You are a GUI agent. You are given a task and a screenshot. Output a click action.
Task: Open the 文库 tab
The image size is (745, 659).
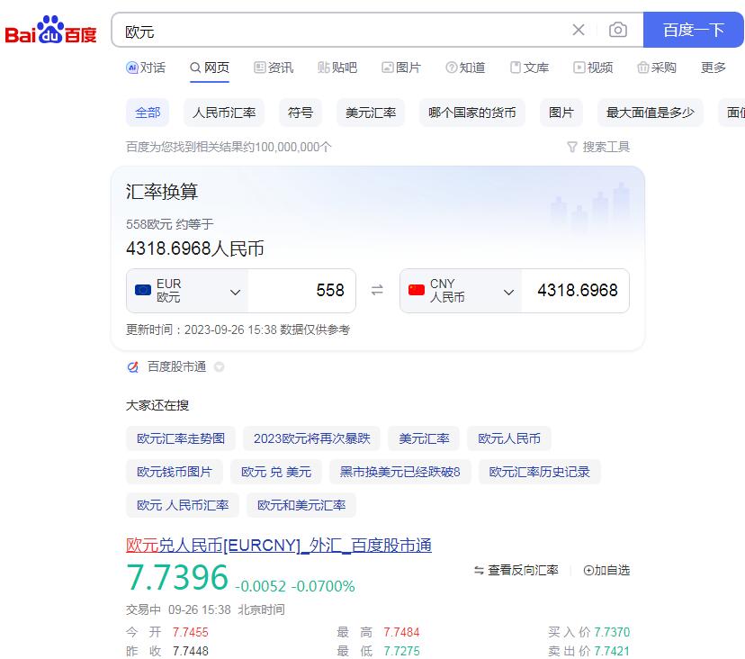[529, 68]
